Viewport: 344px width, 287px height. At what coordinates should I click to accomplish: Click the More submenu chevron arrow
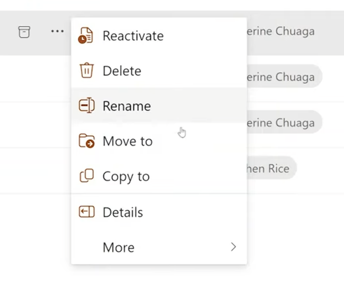point(233,247)
